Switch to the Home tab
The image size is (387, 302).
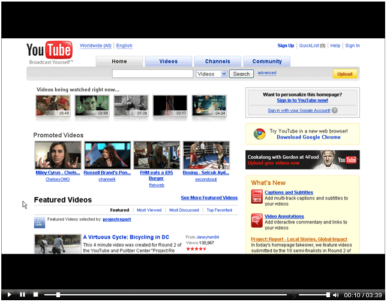(119, 61)
